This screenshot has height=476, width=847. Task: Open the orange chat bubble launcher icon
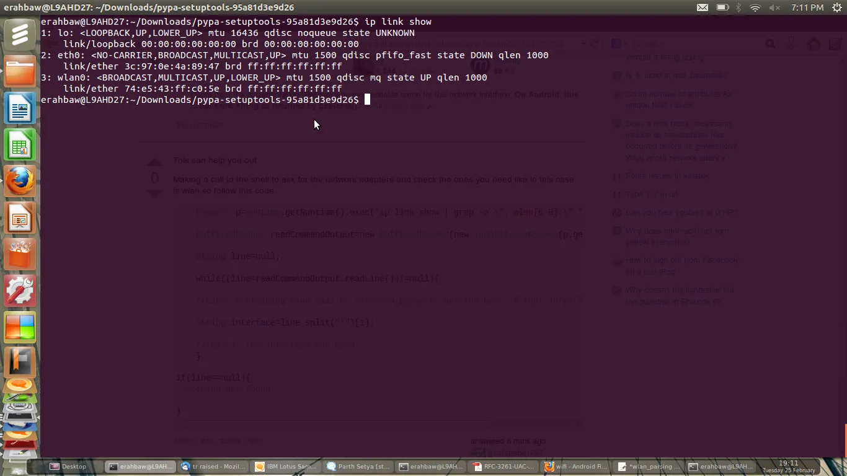pos(20,387)
